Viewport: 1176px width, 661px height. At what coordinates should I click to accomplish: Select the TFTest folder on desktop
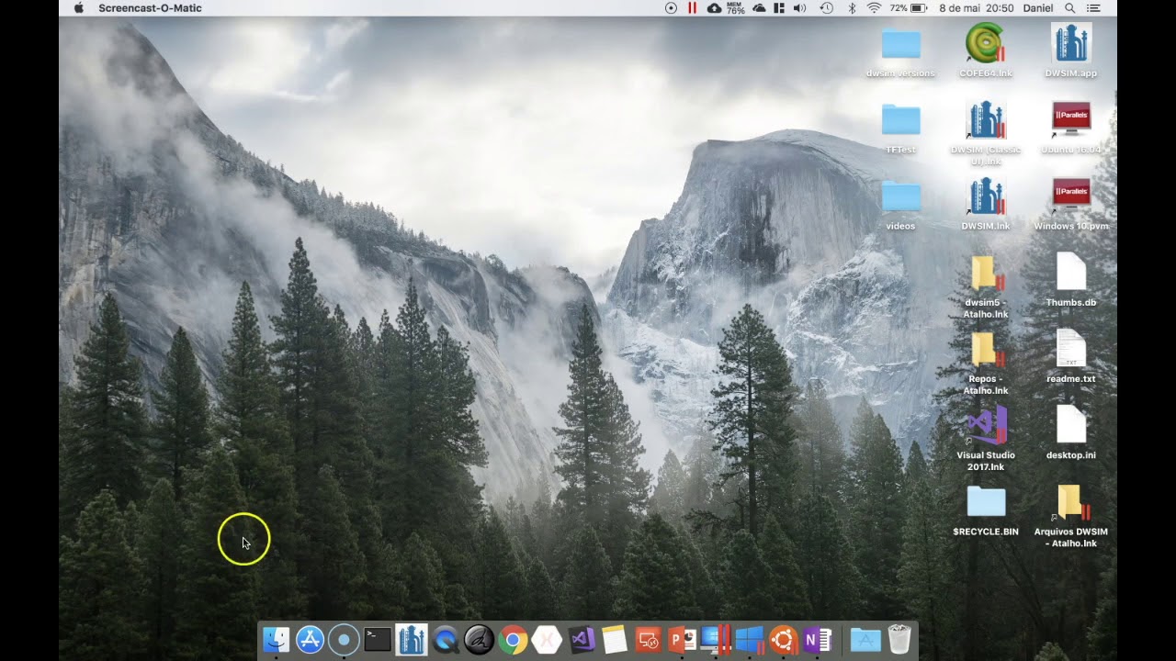(900, 120)
